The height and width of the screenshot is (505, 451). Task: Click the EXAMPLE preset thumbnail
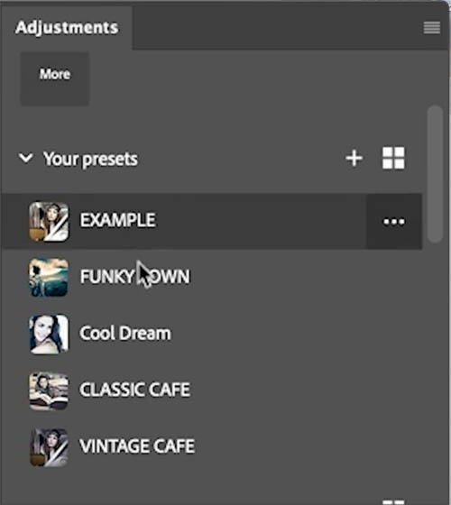[x=49, y=222]
